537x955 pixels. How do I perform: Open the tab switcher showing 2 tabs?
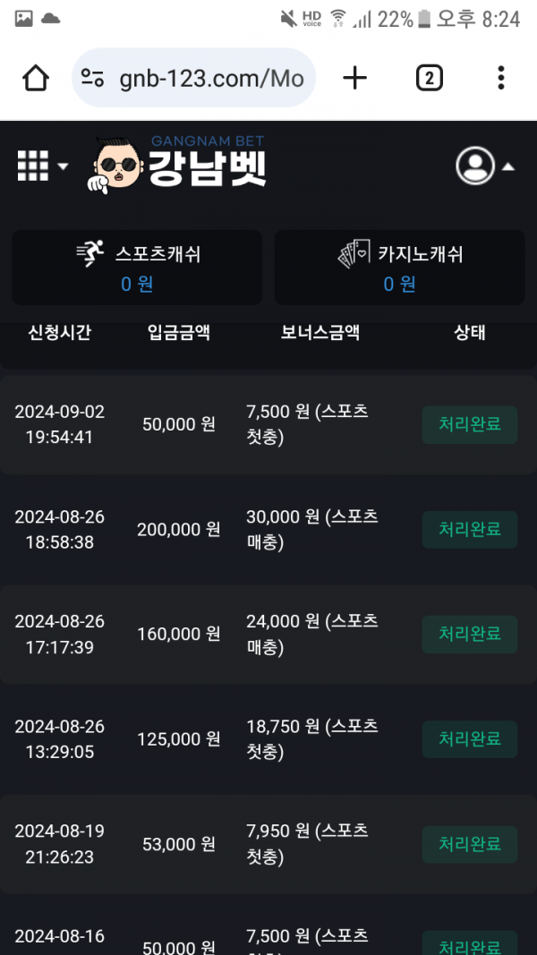429,79
